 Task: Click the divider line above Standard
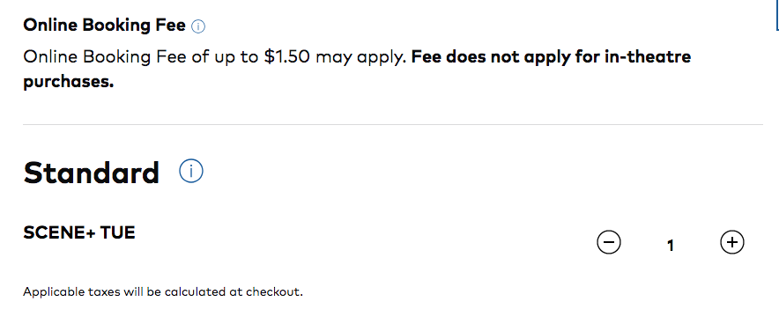[392, 124]
